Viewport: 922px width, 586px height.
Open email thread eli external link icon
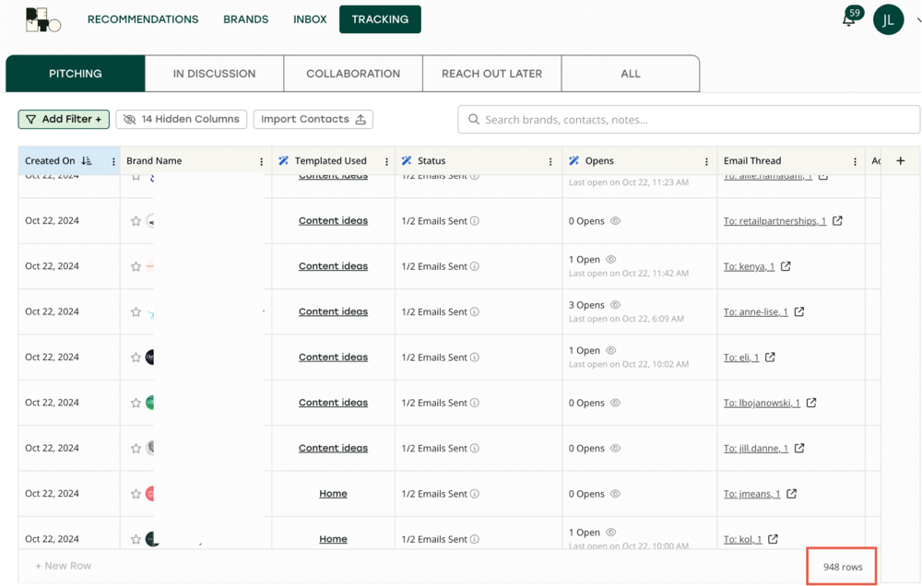click(x=770, y=357)
